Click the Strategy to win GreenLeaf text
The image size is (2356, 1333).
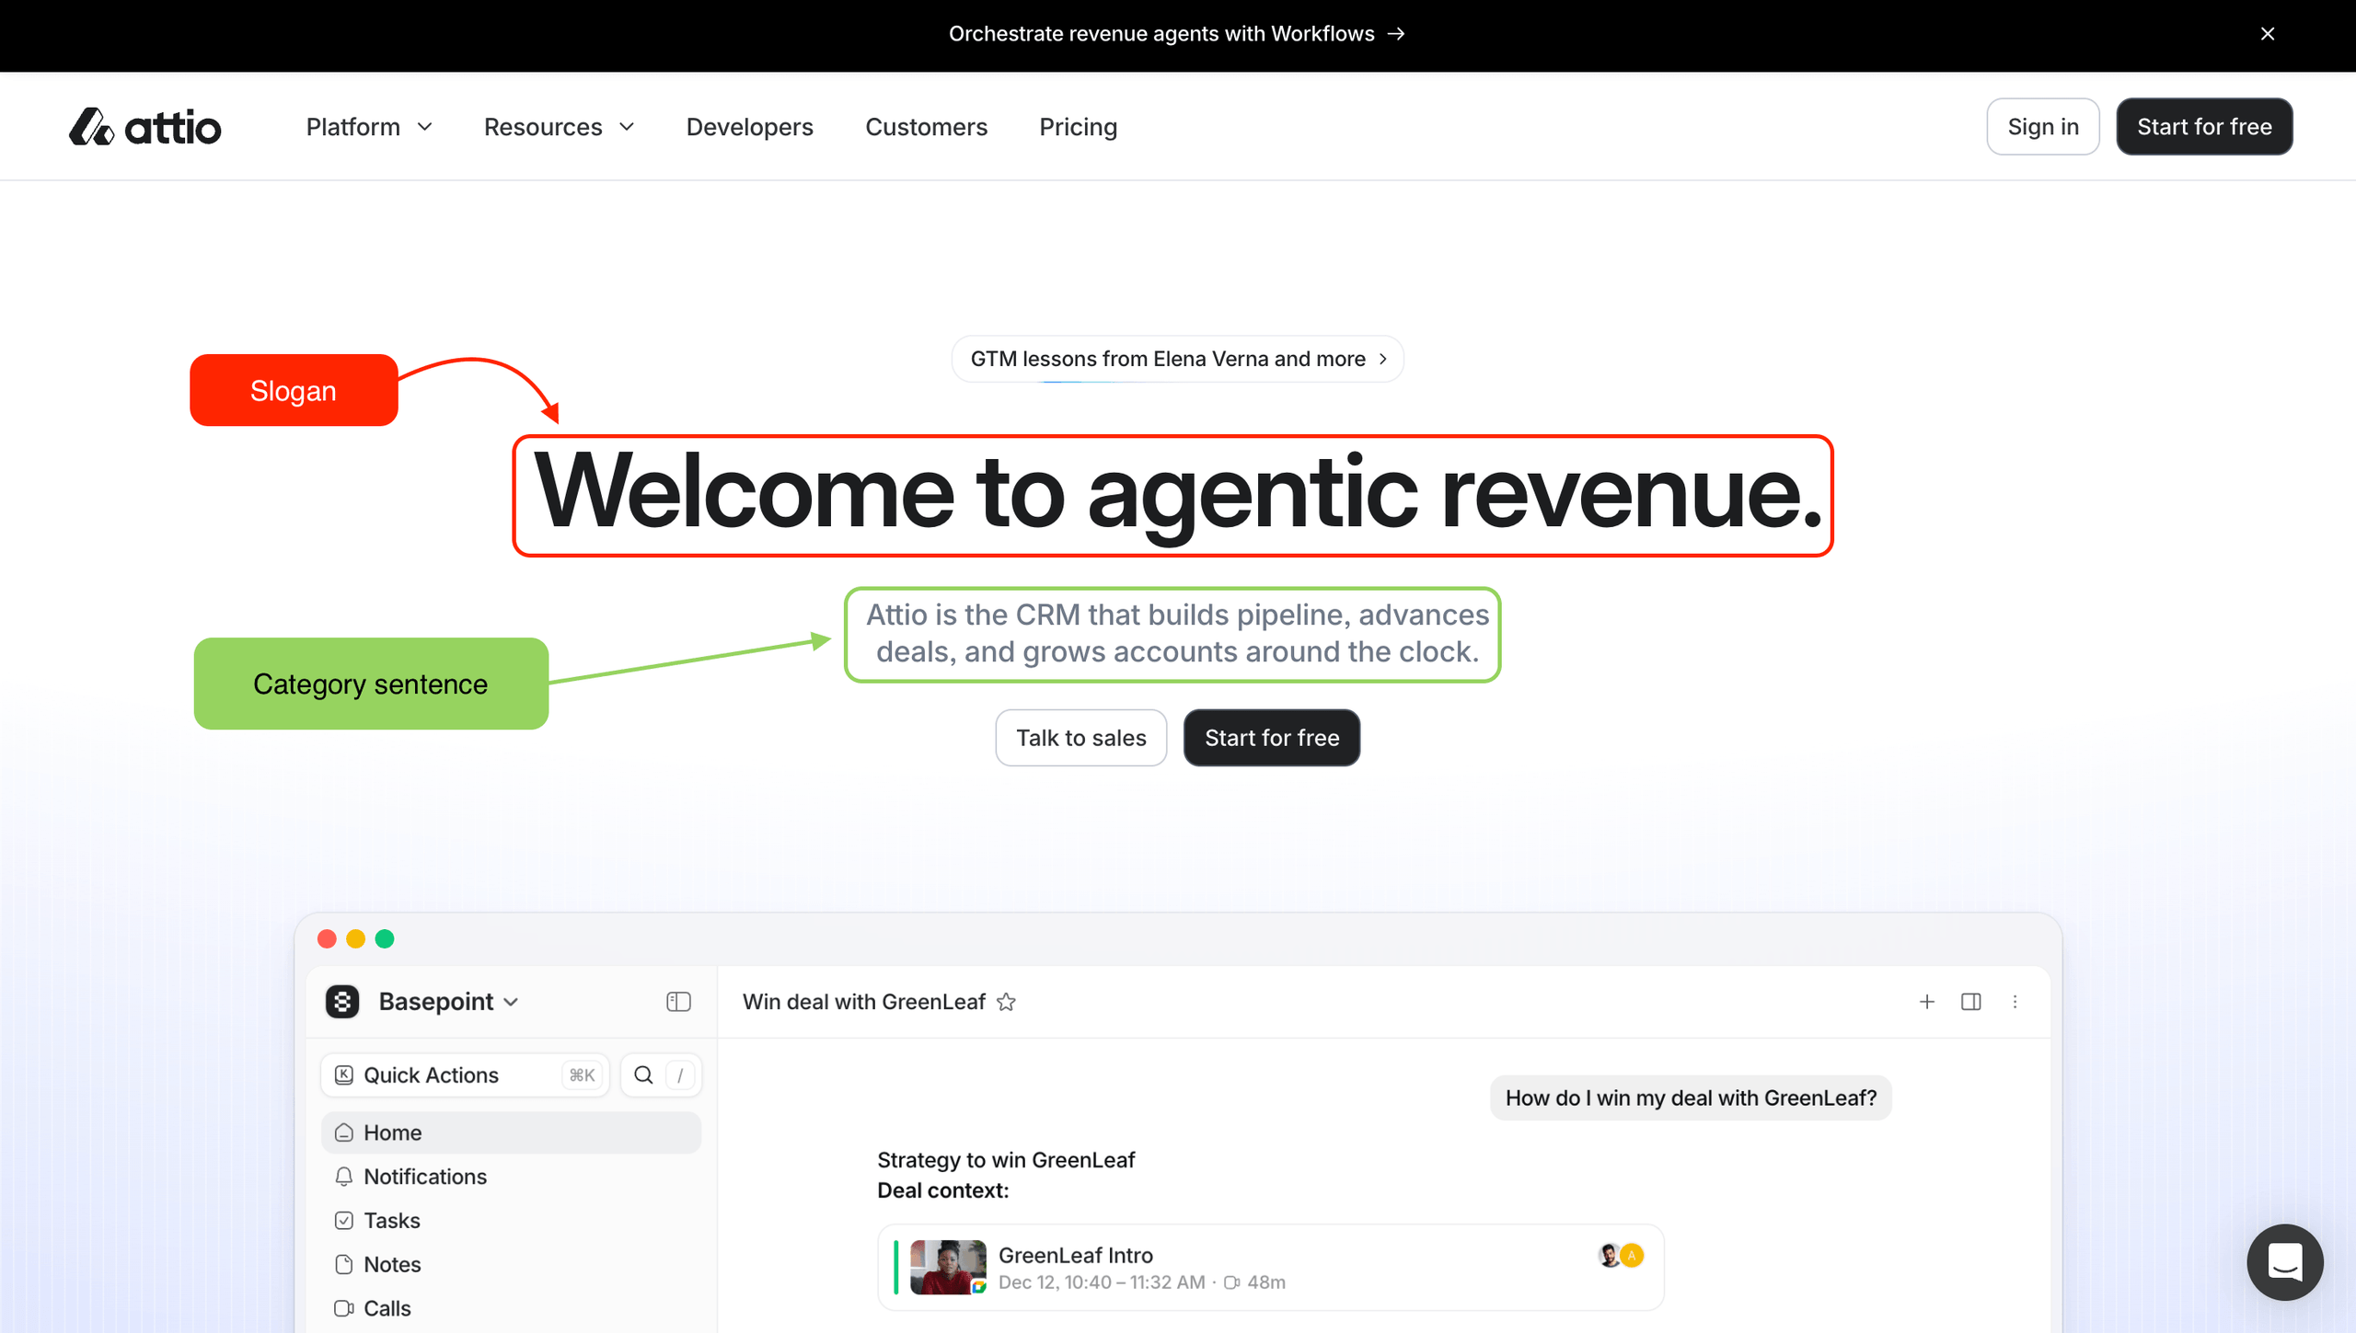[1006, 1159]
